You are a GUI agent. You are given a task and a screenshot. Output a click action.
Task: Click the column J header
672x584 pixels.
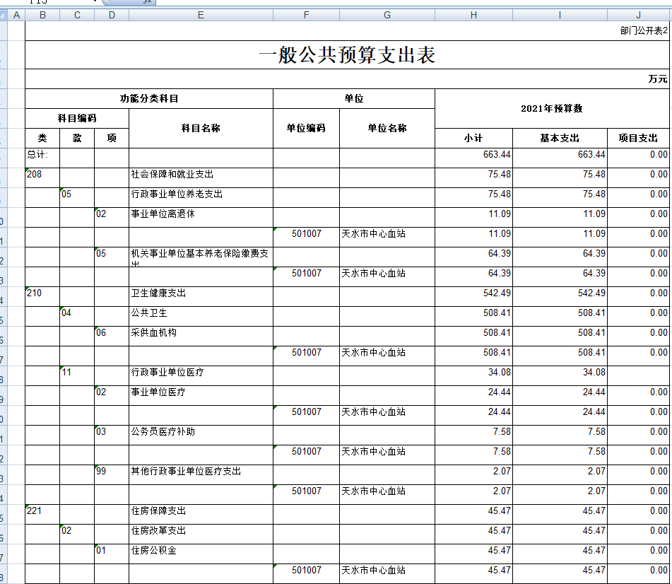[638, 15]
